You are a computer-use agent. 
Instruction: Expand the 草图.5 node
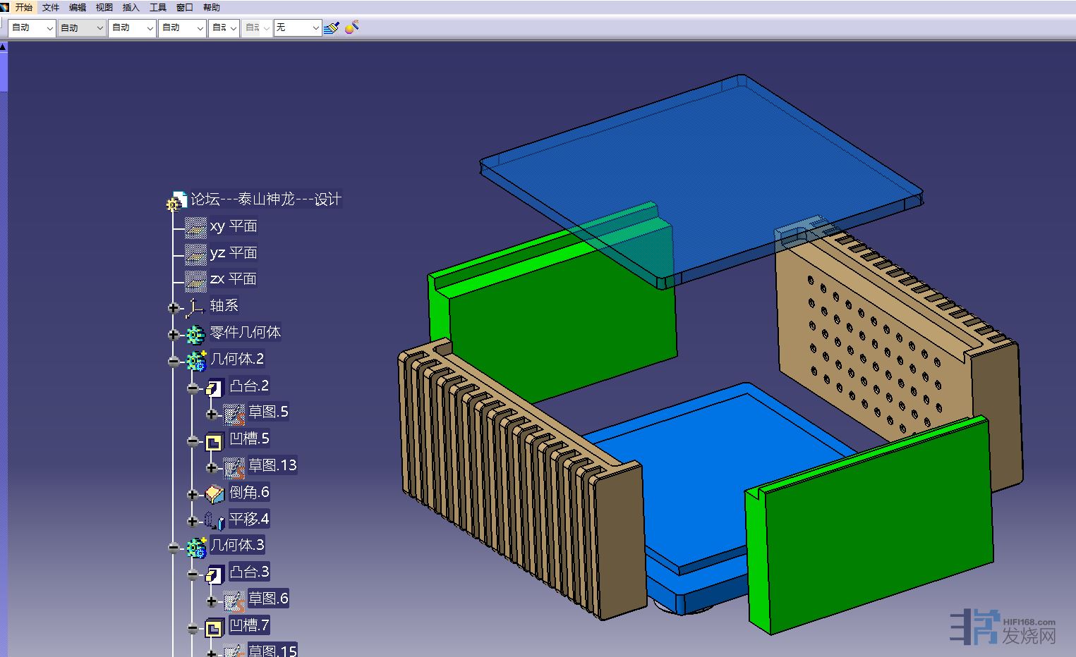[212, 414]
